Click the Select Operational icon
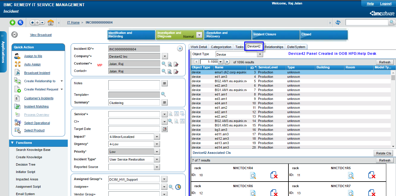The image size is (396, 196). click(17, 123)
